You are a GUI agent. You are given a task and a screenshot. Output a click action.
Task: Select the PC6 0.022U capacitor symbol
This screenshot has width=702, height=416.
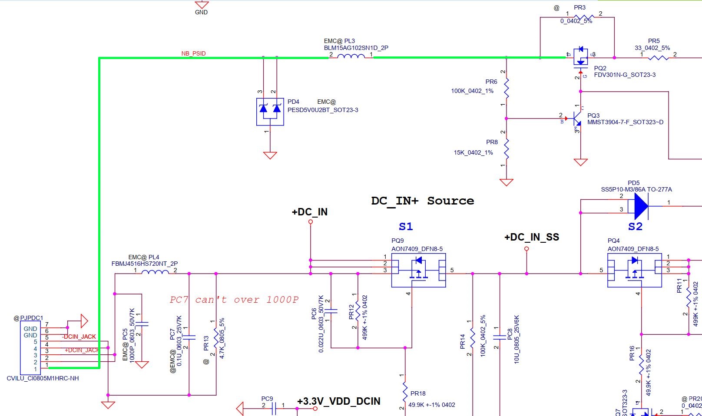[x=331, y=310]
